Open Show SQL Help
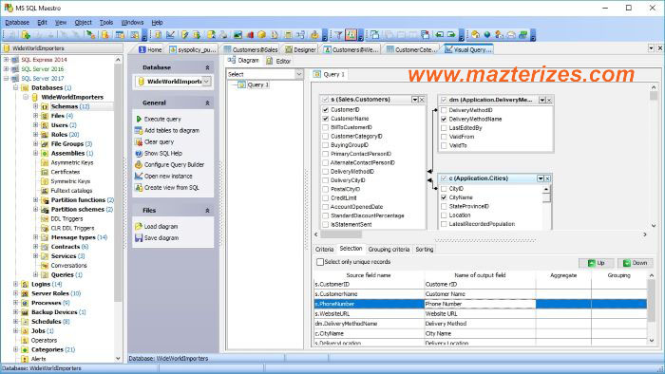The height and width of the screenshot is (374, 665). click(x=162, y=154)
